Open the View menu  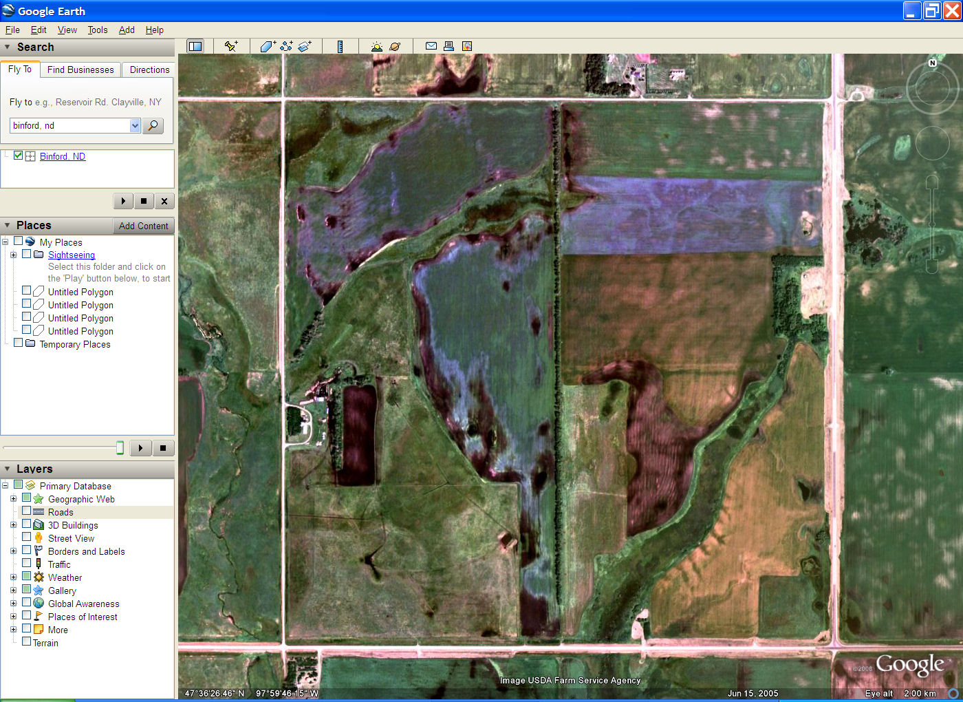[x=67, y=30]
